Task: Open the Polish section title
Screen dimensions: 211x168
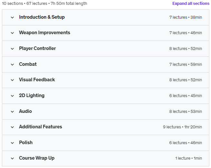Action: coord(26,143)
